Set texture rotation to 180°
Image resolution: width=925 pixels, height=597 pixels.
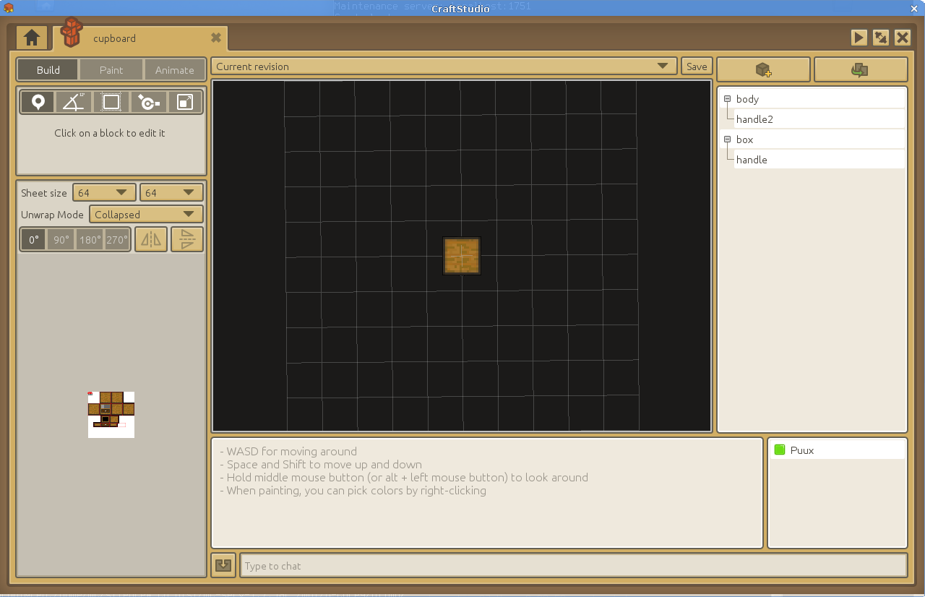(90, 240)
